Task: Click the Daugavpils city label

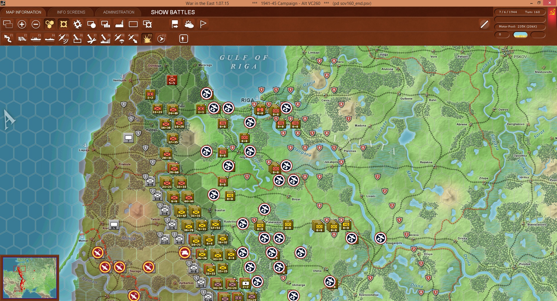Action: 394,243
